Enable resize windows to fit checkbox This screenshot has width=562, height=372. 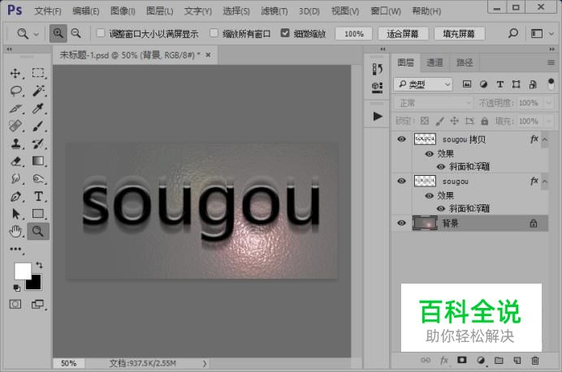tap(101, 33)
